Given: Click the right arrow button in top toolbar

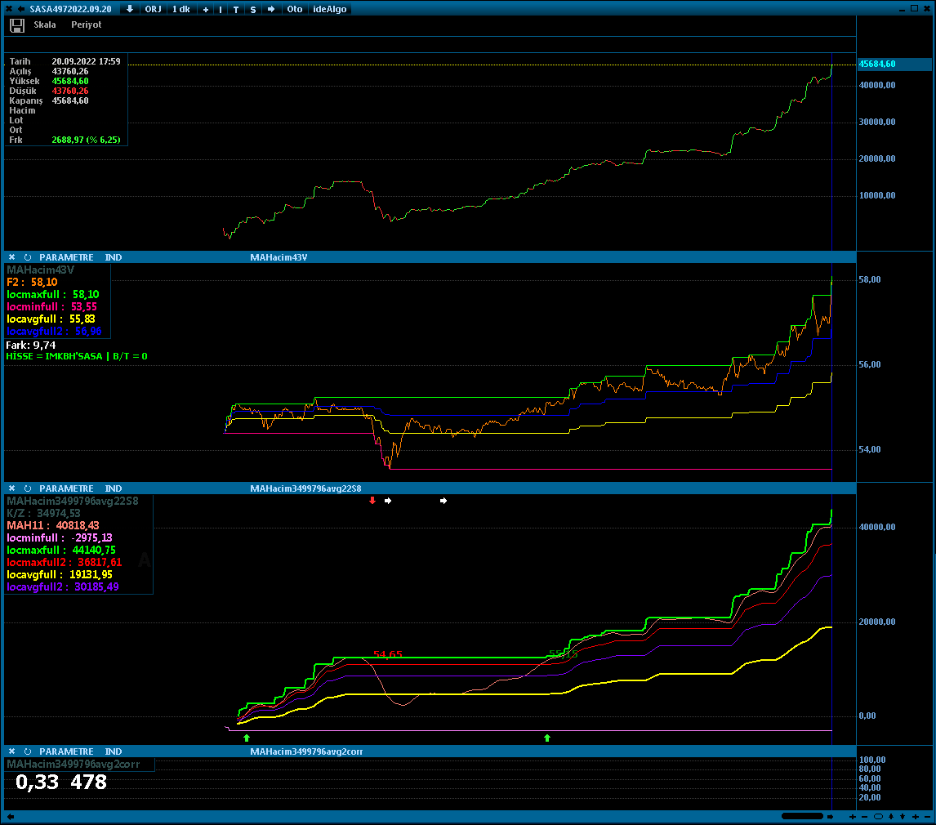Looking at the screenshot, I should [x=271, y=9].
